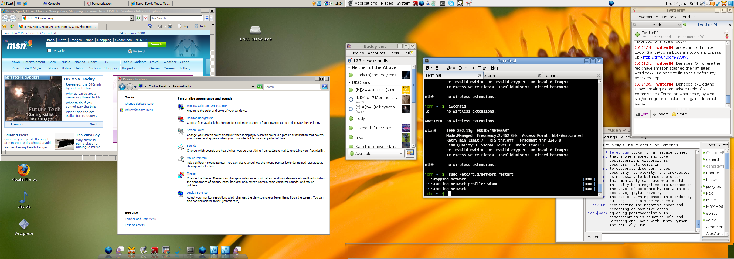This screenshot has height=259, width=734.
Task: Open the Mozilla Firefox desktop shortcut
Action: point(24,170)
